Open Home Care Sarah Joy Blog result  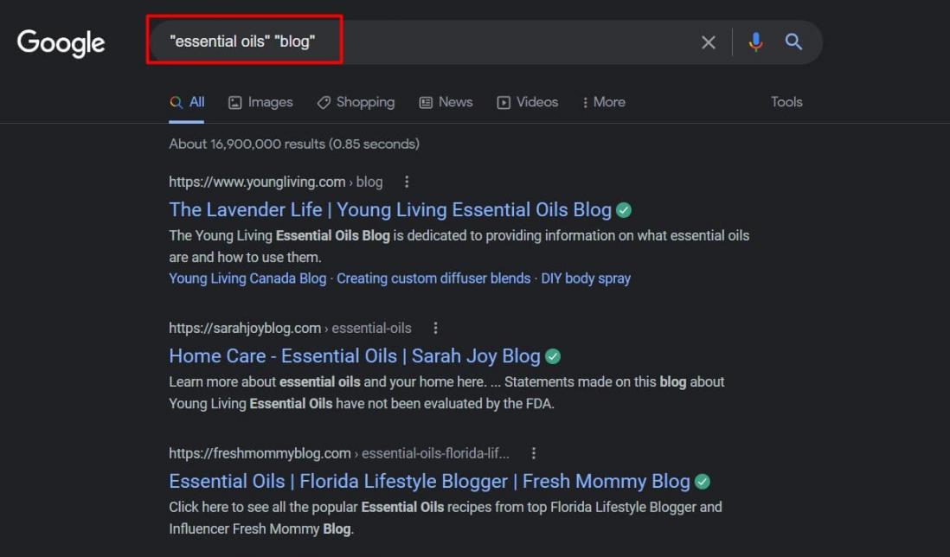click(355, 356)
